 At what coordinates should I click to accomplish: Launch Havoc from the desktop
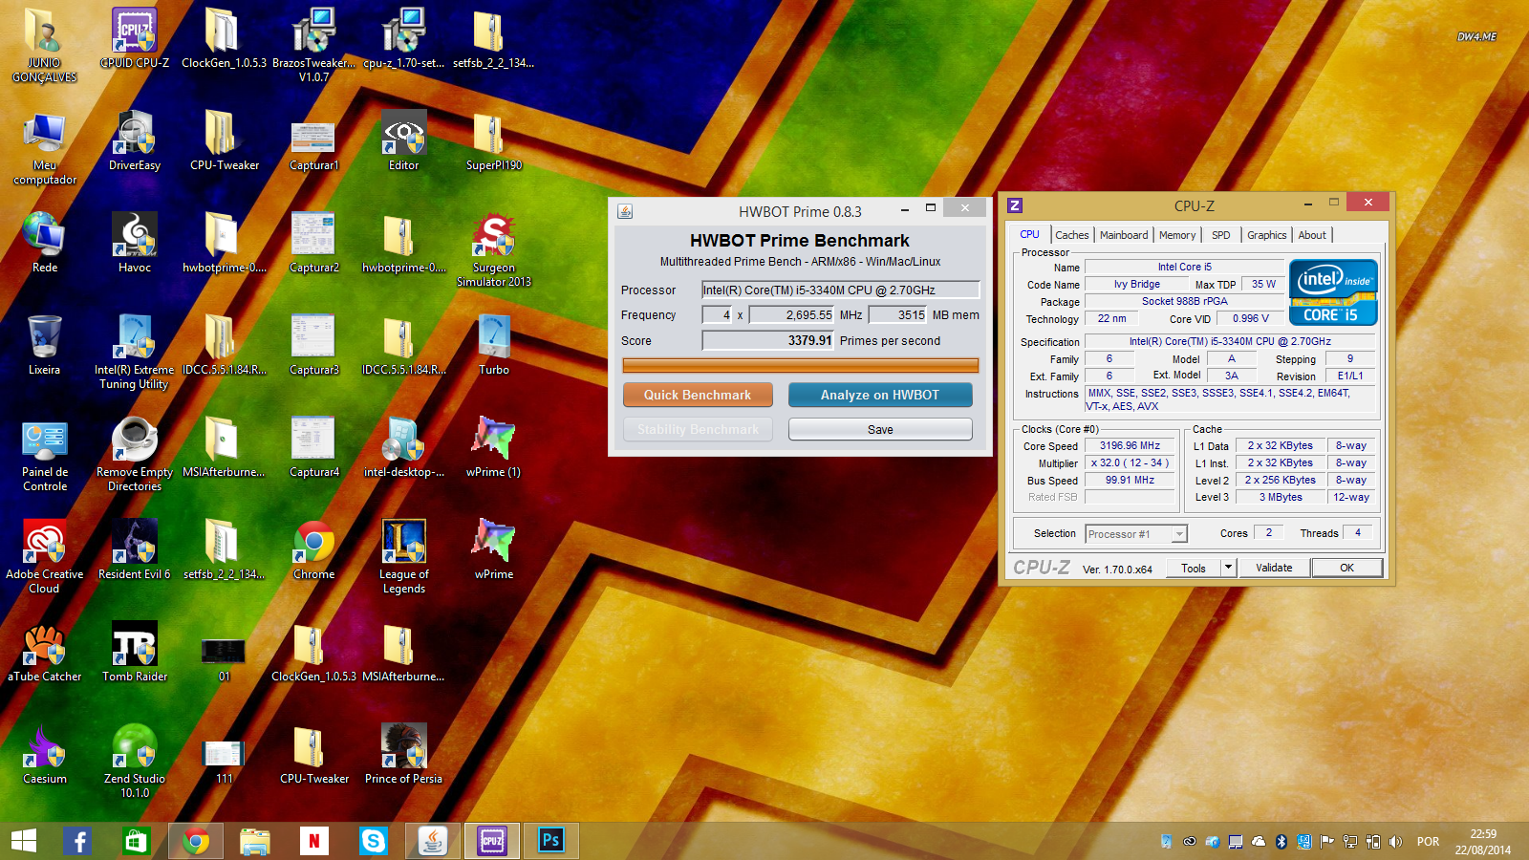[x=135, y=243]
